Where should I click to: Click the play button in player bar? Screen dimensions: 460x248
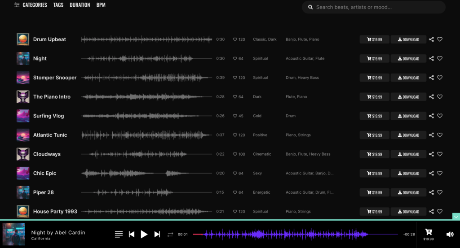tap(144, 234)
